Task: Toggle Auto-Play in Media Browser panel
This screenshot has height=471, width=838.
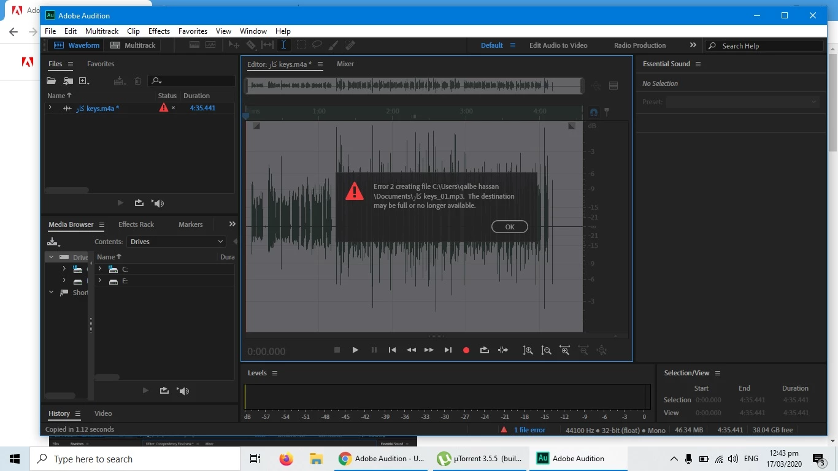Action: click(183, 391)
